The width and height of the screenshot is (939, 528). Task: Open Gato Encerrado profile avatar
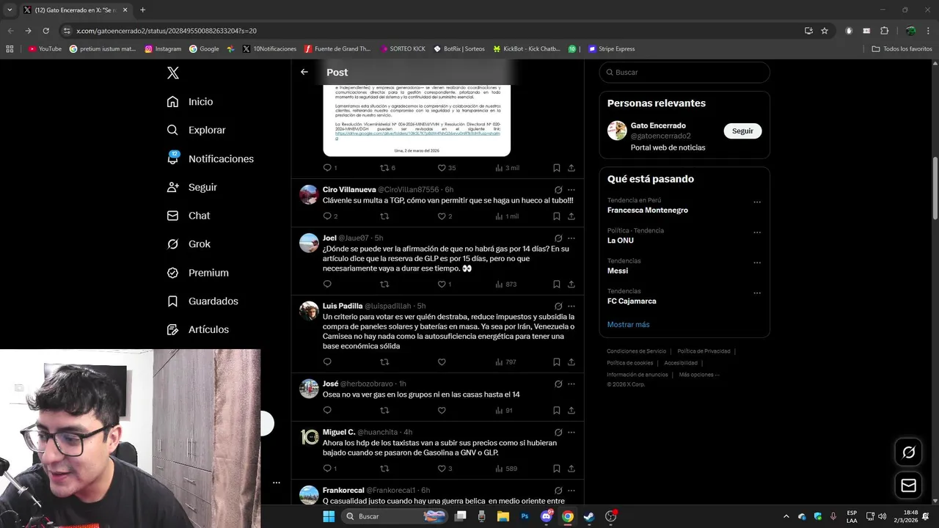[617, 131]
